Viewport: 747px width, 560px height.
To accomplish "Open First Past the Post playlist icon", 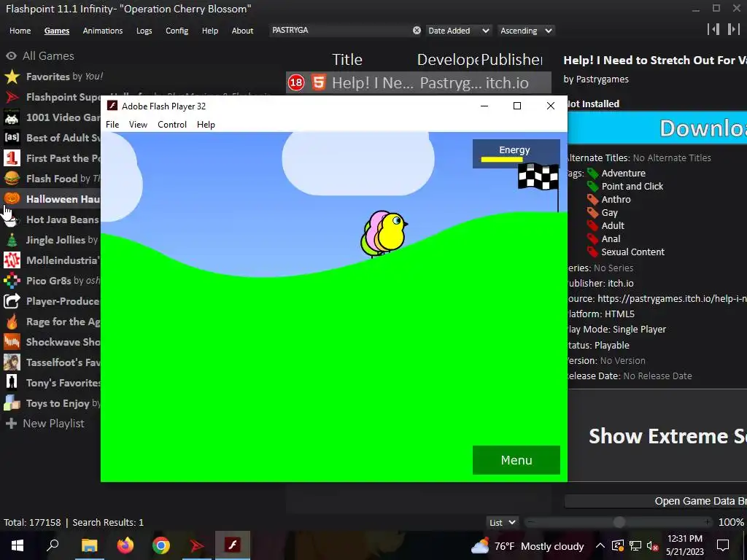I will pyautogui.click(x=12, y=158).
